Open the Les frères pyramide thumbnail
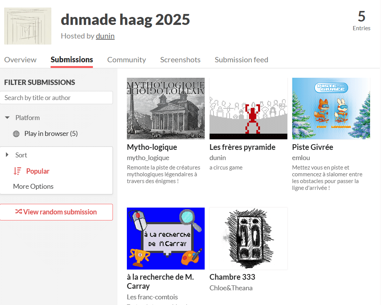Image resolution: width=381 pixels, height=305 pixels. point(248,109)
